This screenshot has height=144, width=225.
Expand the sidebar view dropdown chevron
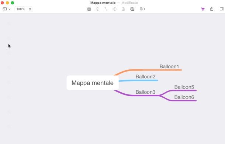[x=10, y=9]
